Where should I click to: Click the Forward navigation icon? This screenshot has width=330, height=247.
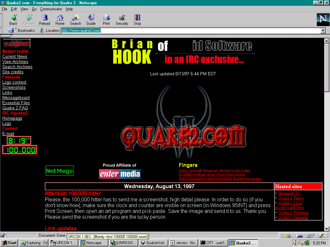29,20
